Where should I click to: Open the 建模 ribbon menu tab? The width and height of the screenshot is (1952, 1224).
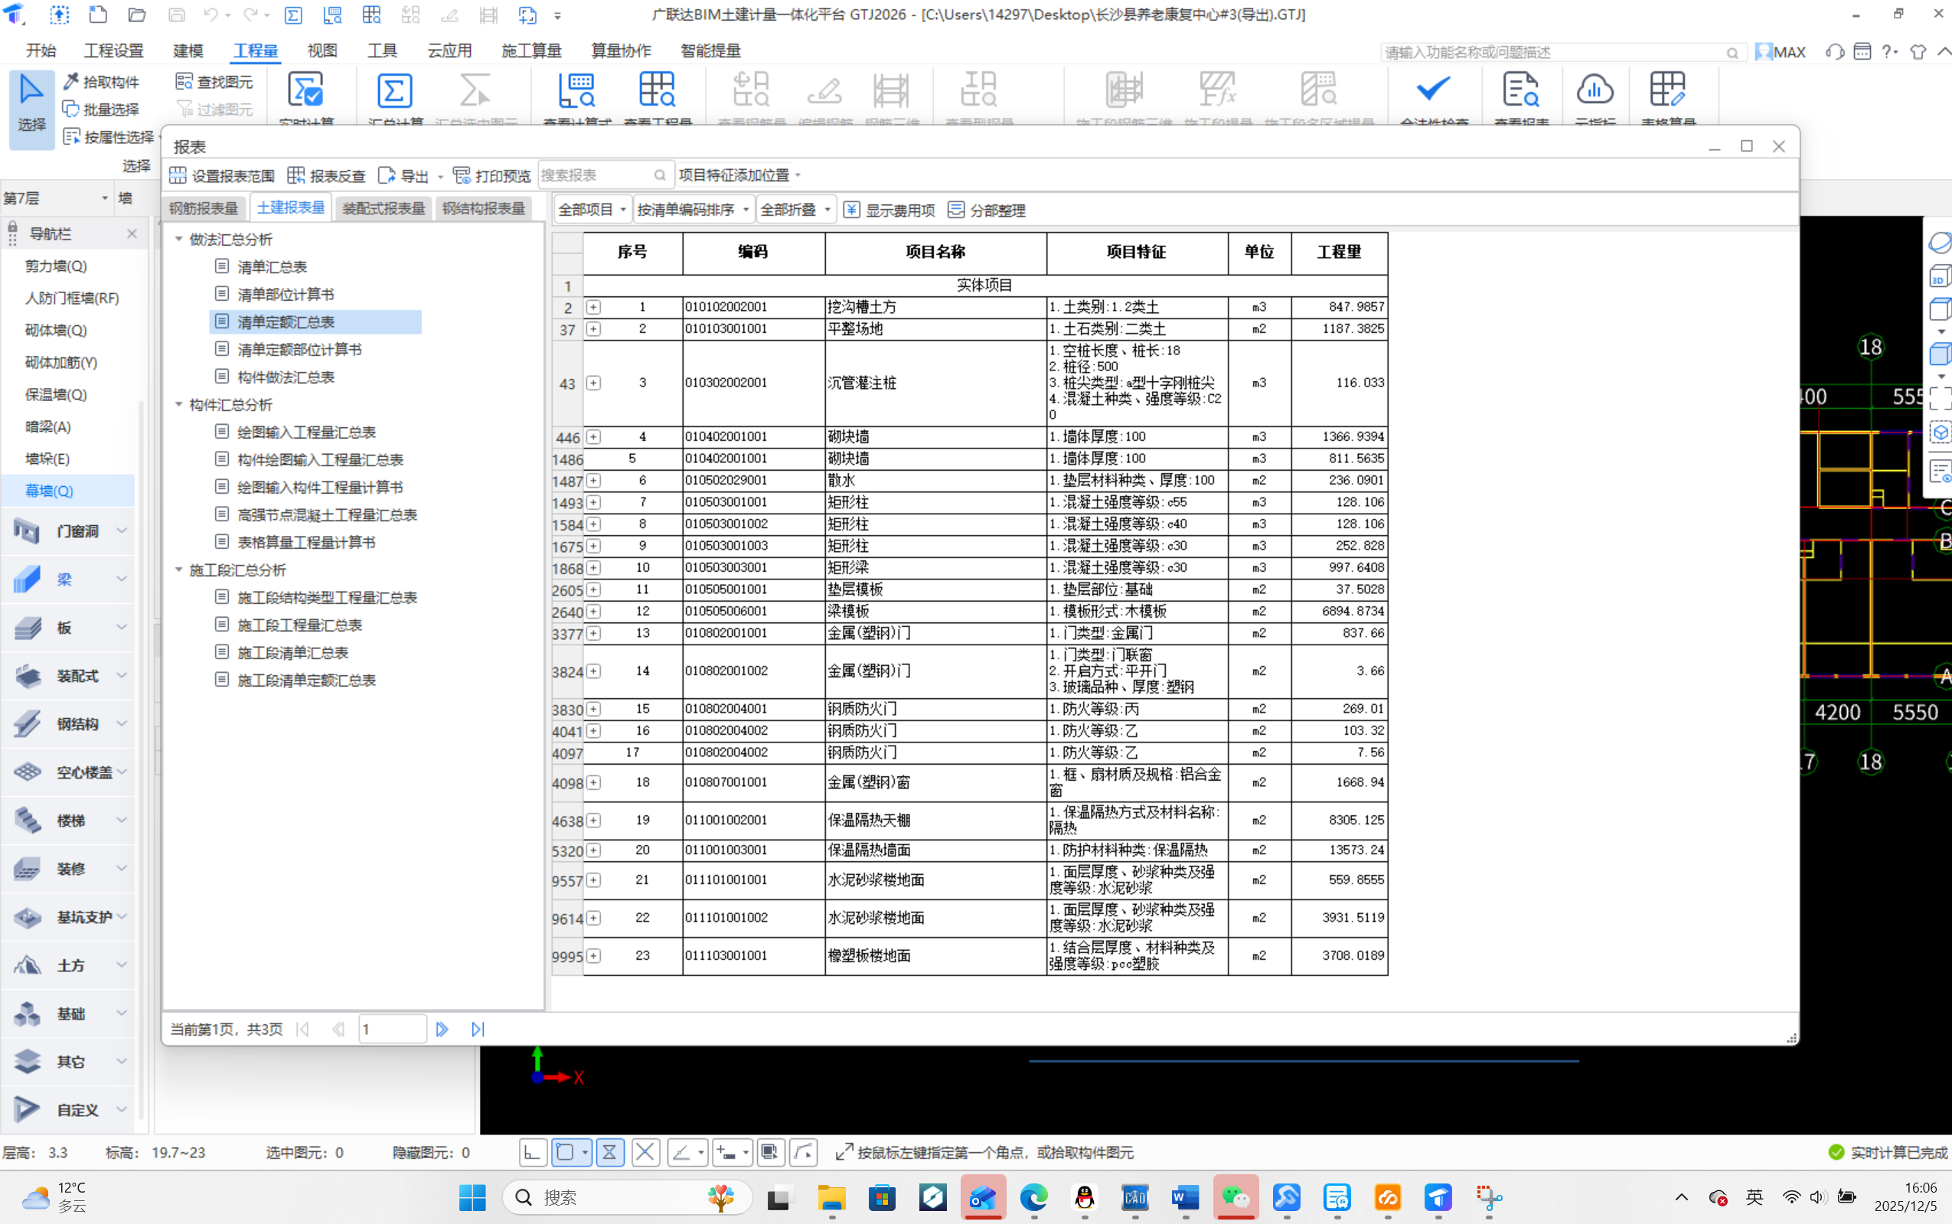pyautogui.click(x=188, y=51)
